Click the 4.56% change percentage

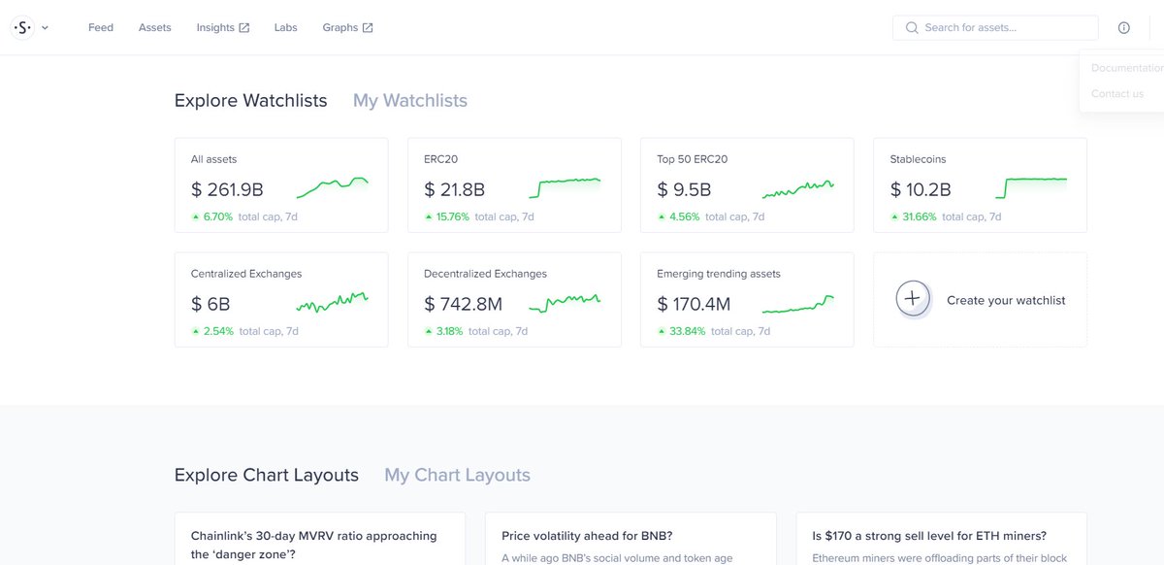pos(685,216)
